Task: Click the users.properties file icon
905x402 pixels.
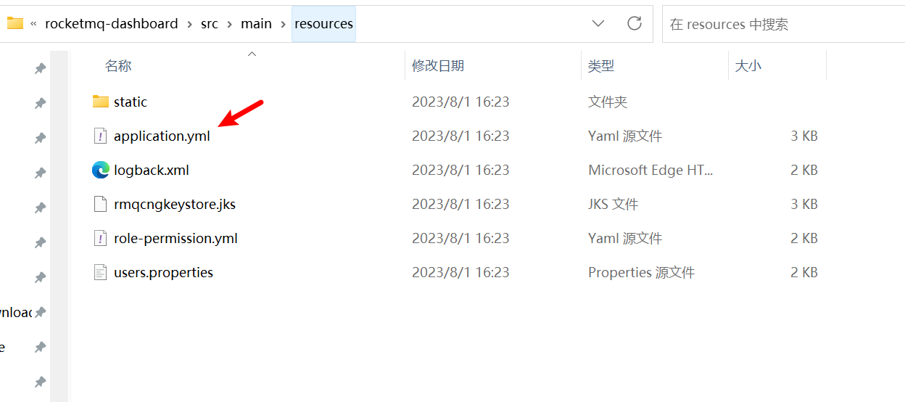Action: coord(101,272)
